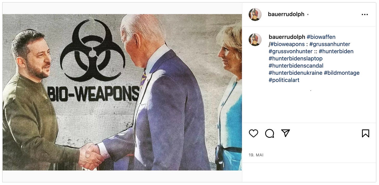The image size is (379, 185).
Task: Open the #hunterbidenslaptop hashtag
Action: click(295, 59)
